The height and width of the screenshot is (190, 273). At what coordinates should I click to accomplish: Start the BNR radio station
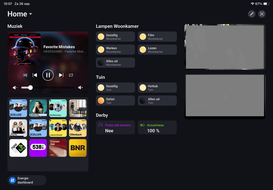pos(78,148)
